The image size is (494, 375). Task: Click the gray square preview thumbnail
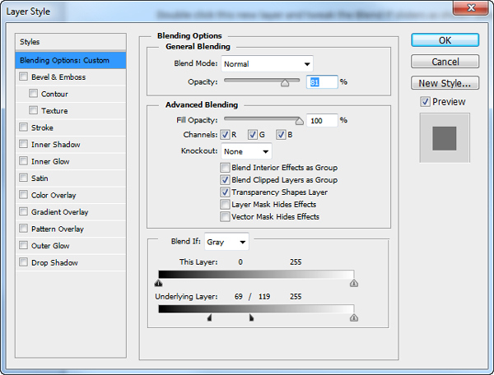pyautogui.click(x=445, y=138)
